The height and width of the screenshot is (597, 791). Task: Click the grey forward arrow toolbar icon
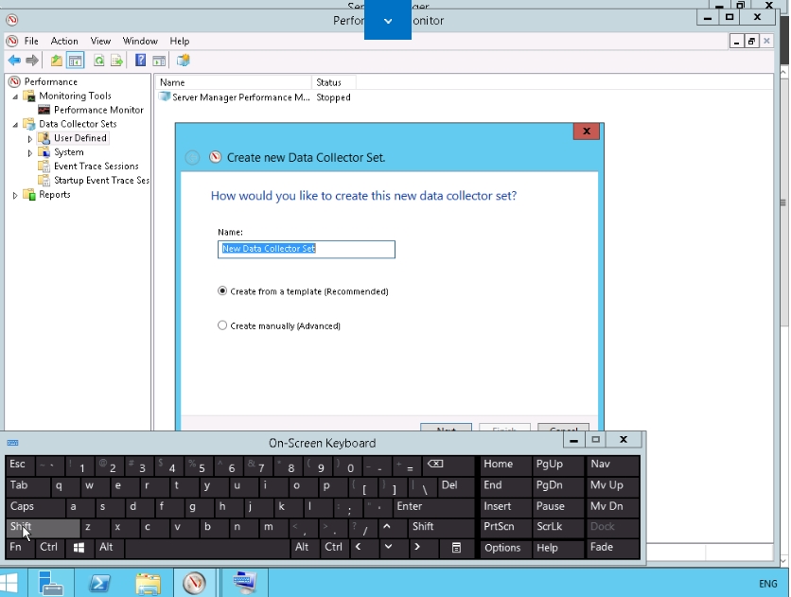click(x=32, y=61)
